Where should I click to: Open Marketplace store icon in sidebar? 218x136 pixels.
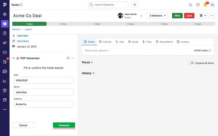pyautogui.click(x=5, y=100)
